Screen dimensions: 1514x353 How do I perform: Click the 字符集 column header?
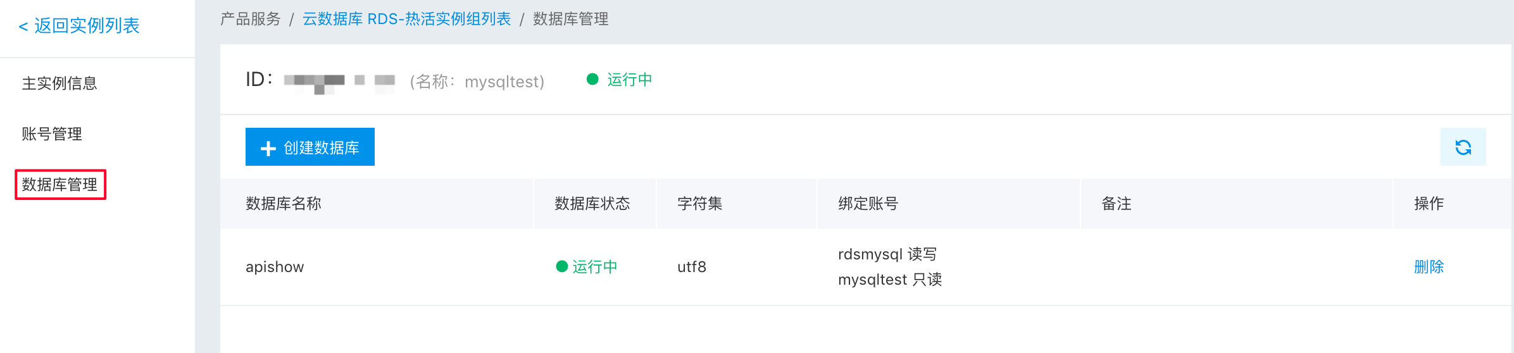[700, 204]
